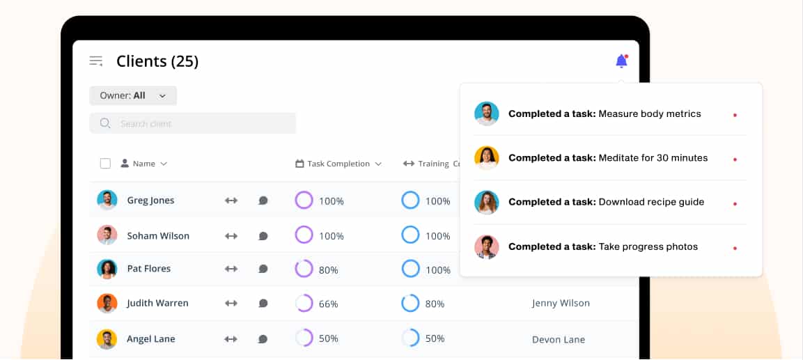Open Judith Warren training dumbbell icon
This screenshot has width=803, height=360.
(x=231, y=303)
